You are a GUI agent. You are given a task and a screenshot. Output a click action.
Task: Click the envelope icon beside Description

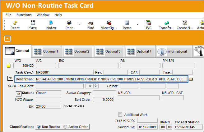click(191, 79)
